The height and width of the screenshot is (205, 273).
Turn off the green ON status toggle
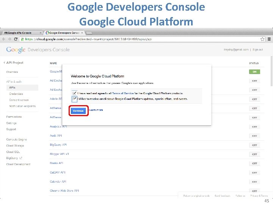pyautogui.click(x=254, y=72)
